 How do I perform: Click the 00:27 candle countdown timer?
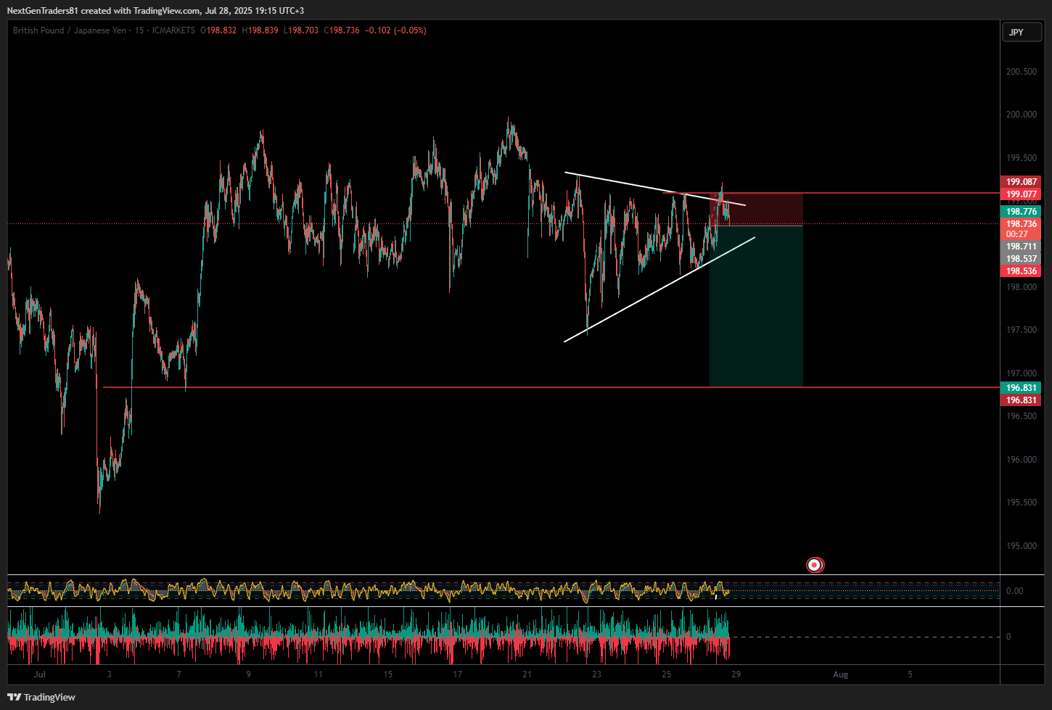(x=1017, y=234)
